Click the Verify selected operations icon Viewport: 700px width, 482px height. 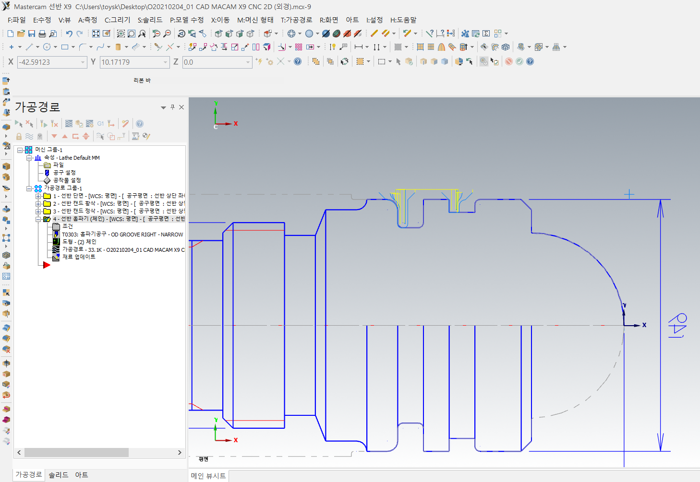79,124
